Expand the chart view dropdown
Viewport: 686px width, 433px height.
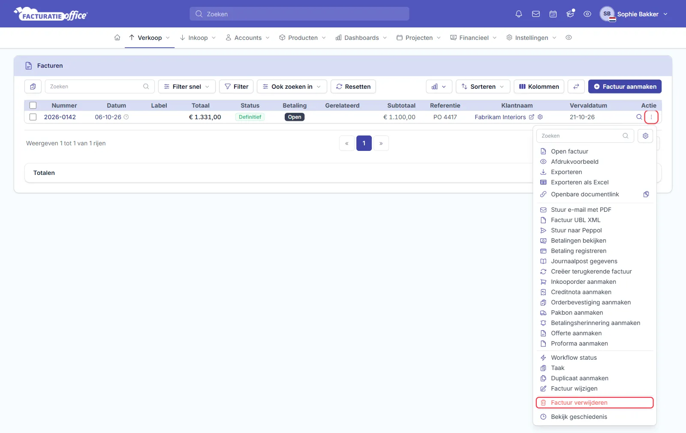pos(438,87)
